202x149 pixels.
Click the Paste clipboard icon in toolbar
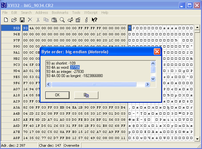(x=54, y=20)
